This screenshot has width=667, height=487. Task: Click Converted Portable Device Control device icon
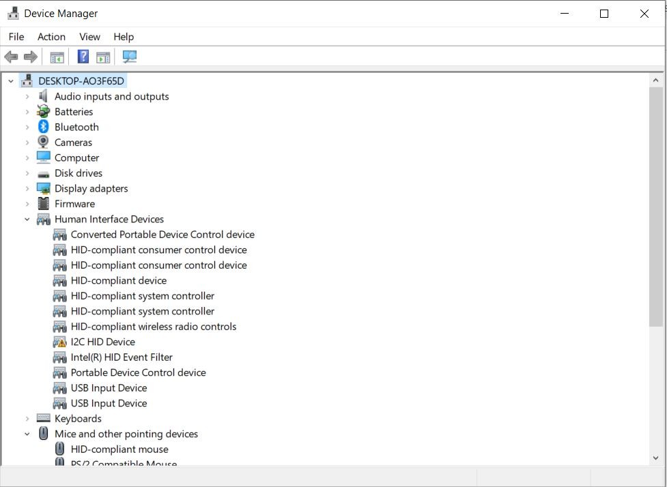59,235
